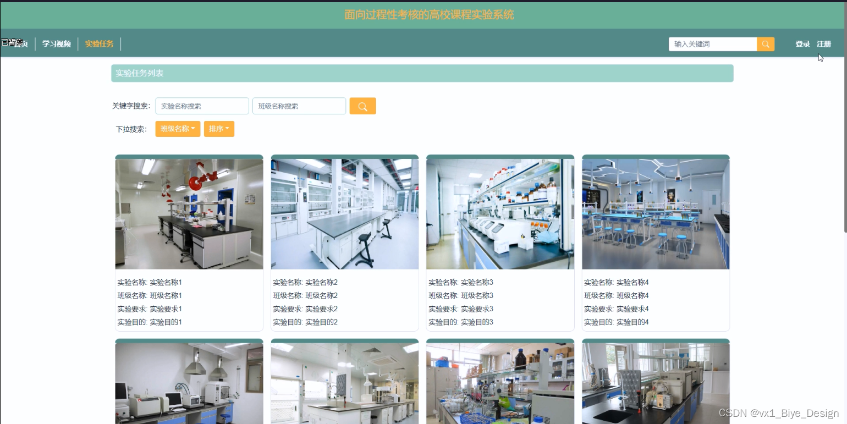847x424 pixels.
Task: Click into the 实验名称搜索 input field
Action: 202,106
